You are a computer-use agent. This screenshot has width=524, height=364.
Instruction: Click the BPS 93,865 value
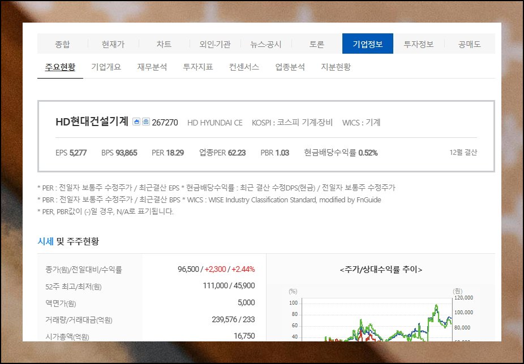click(119, 153)
